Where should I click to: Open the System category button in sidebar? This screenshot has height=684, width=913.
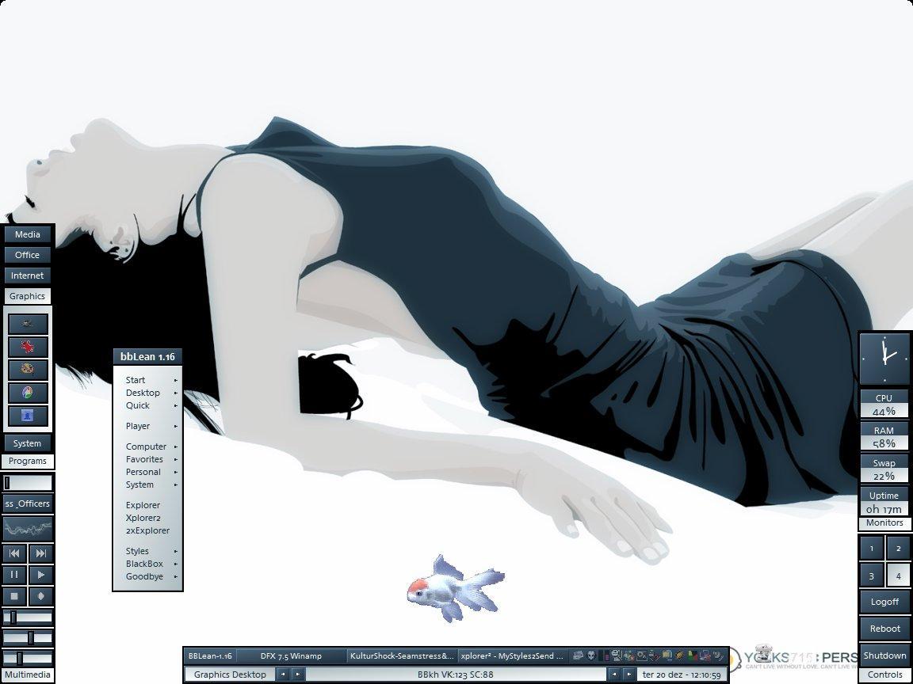coord(28,443)
